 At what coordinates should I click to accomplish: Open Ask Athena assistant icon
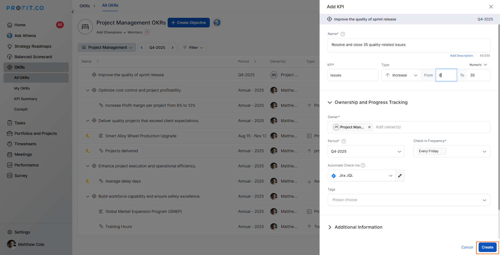coord(10,36)
